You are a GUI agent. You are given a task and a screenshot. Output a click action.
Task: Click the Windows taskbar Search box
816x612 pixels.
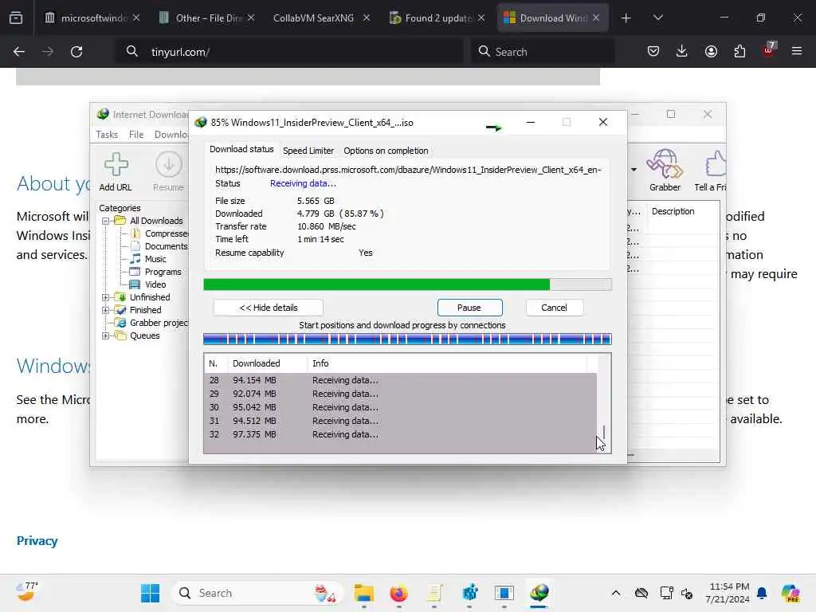click(x=257, y=593)
